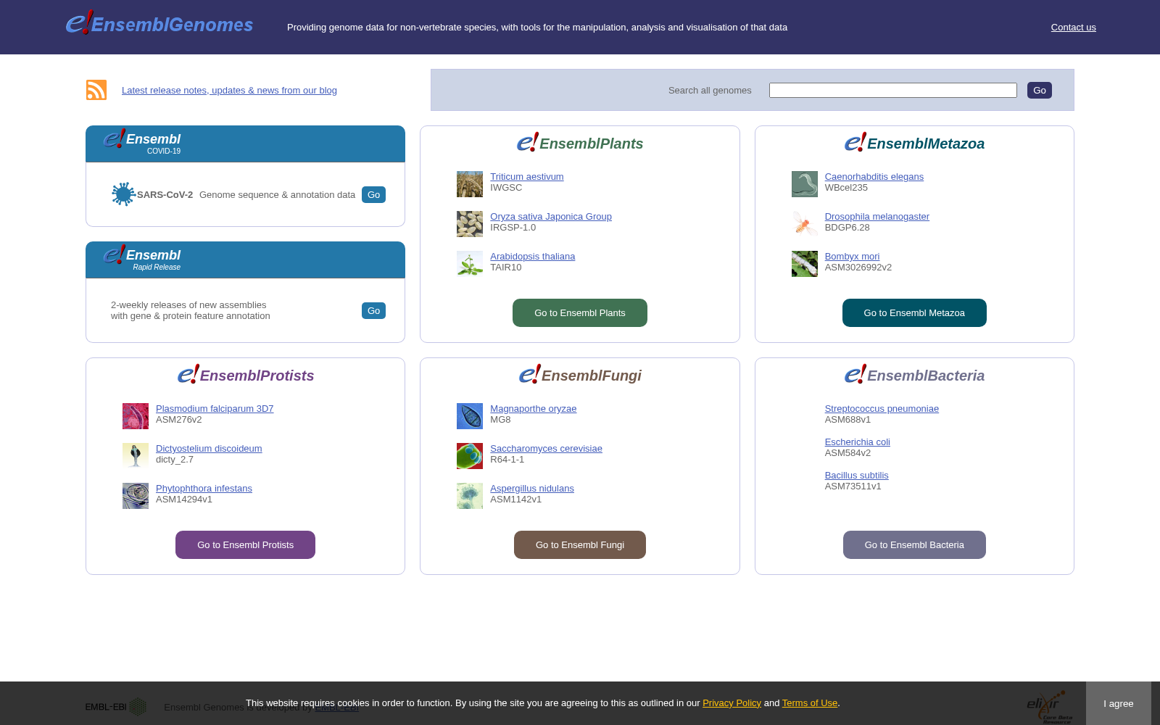Open the Caenorhabditis elegans link
Screen dimensions: 1160x725
[x=874, y=176]
